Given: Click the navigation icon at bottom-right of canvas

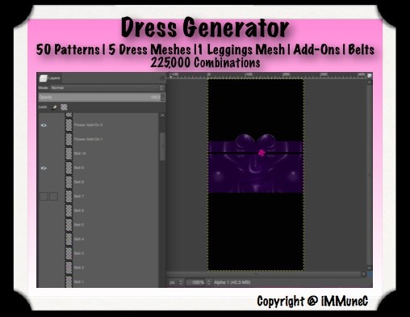Looking at the screenshot, I should (x=370, y=274).
